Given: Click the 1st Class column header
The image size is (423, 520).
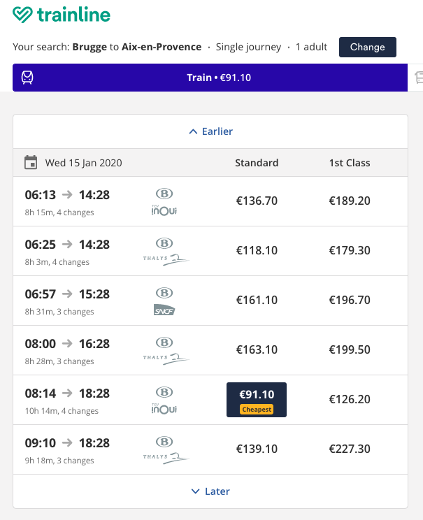Looking at the screenshot, I should [x=350, y=163].
